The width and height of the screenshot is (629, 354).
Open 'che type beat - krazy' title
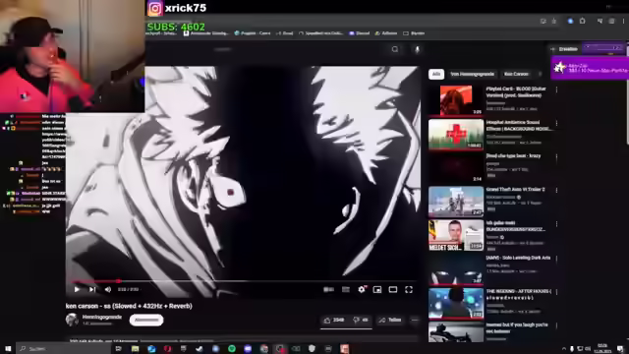point(513,155)
